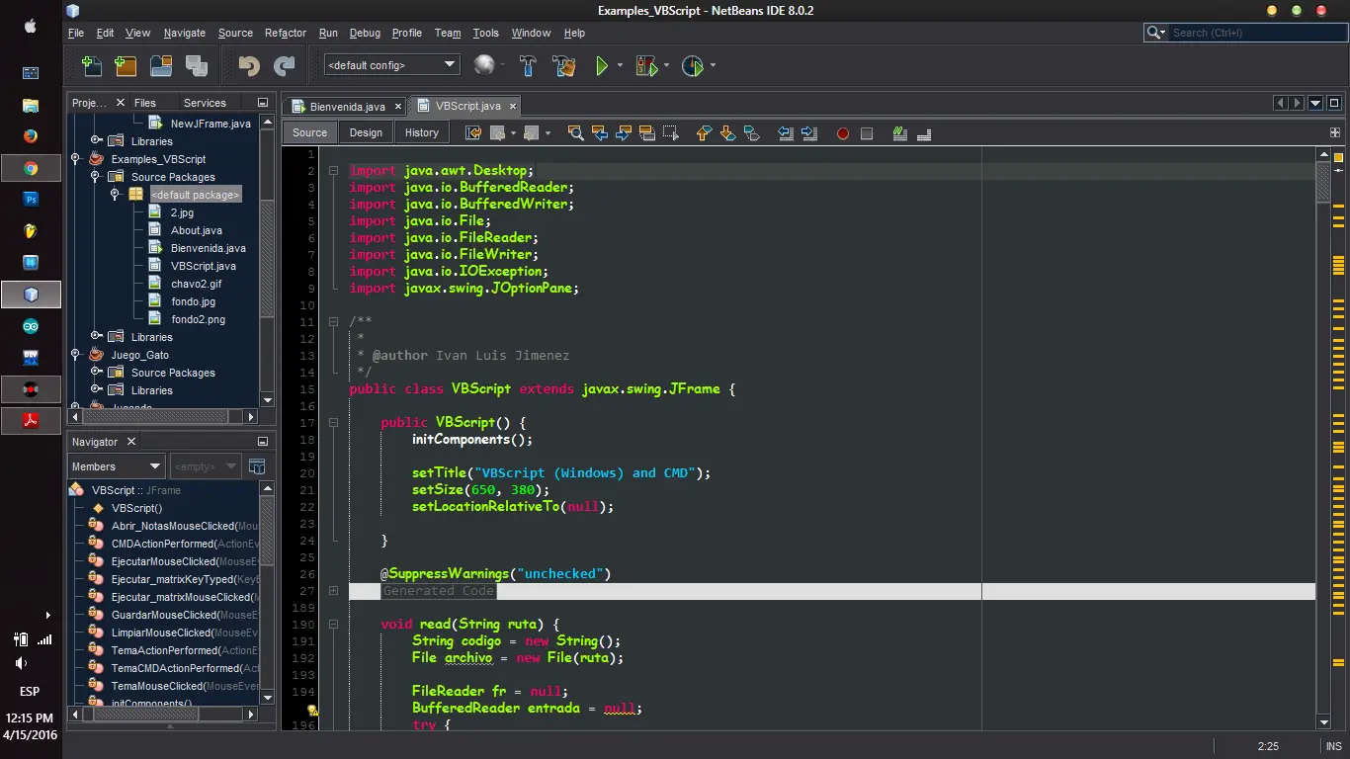Expand the Generated Code fold on line 27
Viewport: 1350px width, 759px height.
pos(333,591)
